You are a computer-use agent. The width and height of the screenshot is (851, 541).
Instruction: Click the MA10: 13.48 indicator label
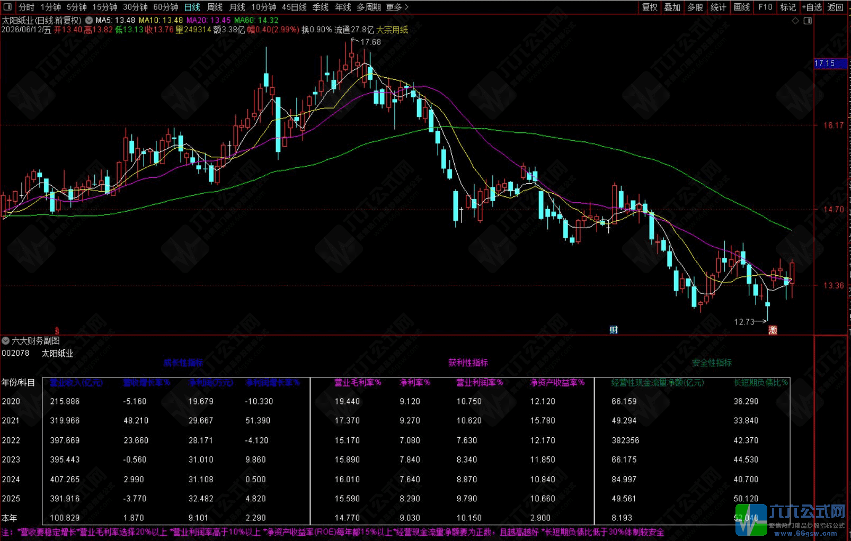161,20
